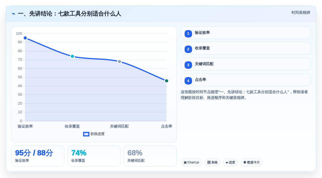Click the heading 一、先讲结论：七款工具分别适合什么人
Screen dimensions: 322x178
(69, 14)
